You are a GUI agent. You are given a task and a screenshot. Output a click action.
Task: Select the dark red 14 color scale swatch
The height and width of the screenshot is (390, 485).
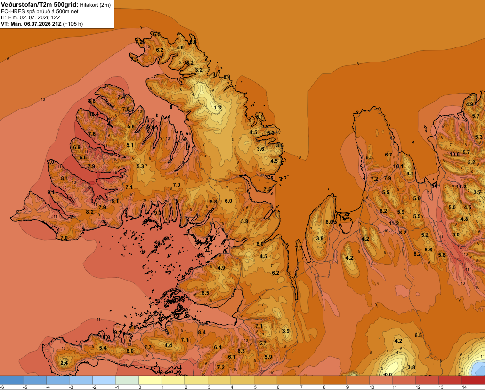pos(473,380)
